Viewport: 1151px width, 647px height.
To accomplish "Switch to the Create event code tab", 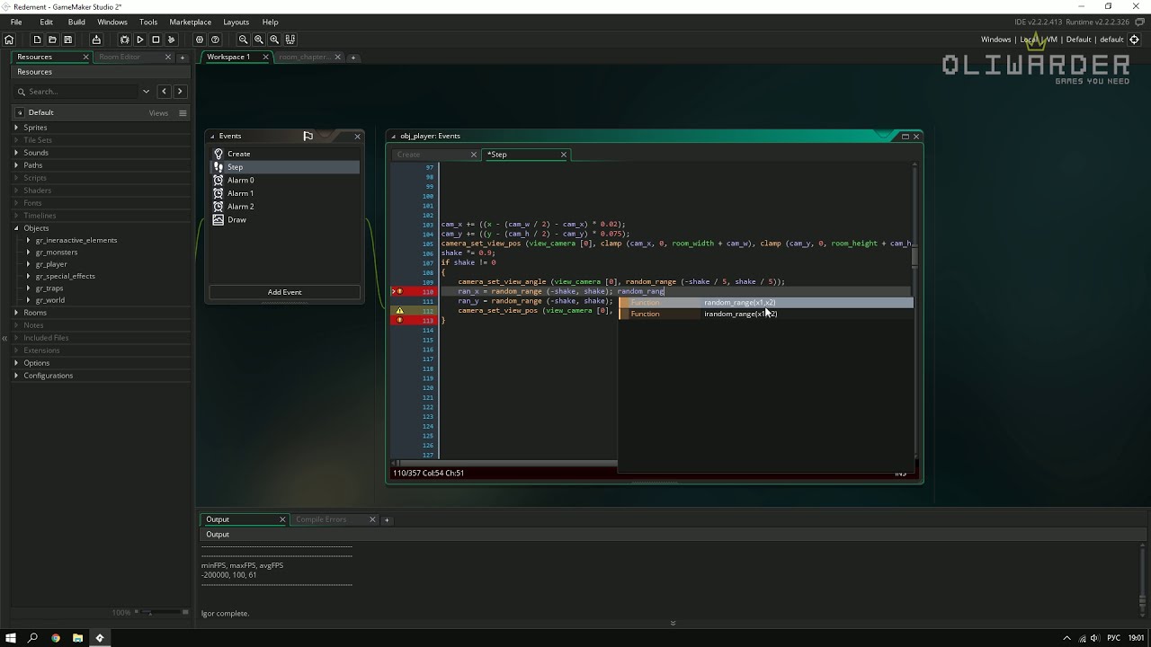I will (x=409, y=155).
